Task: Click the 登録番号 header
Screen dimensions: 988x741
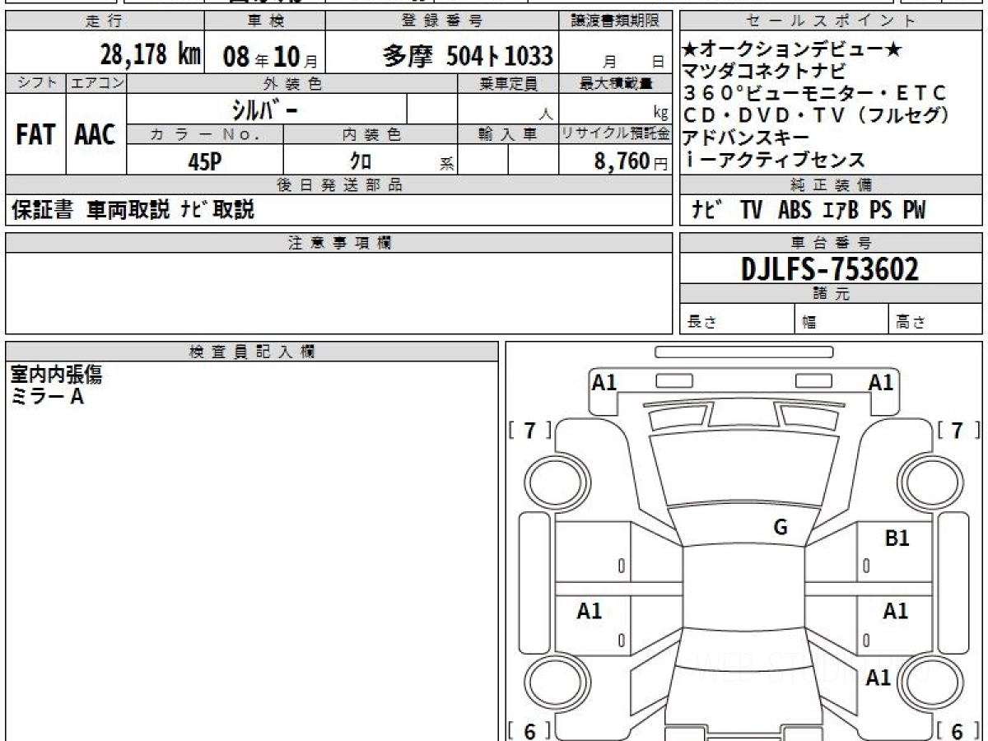Action: (442, 21)
